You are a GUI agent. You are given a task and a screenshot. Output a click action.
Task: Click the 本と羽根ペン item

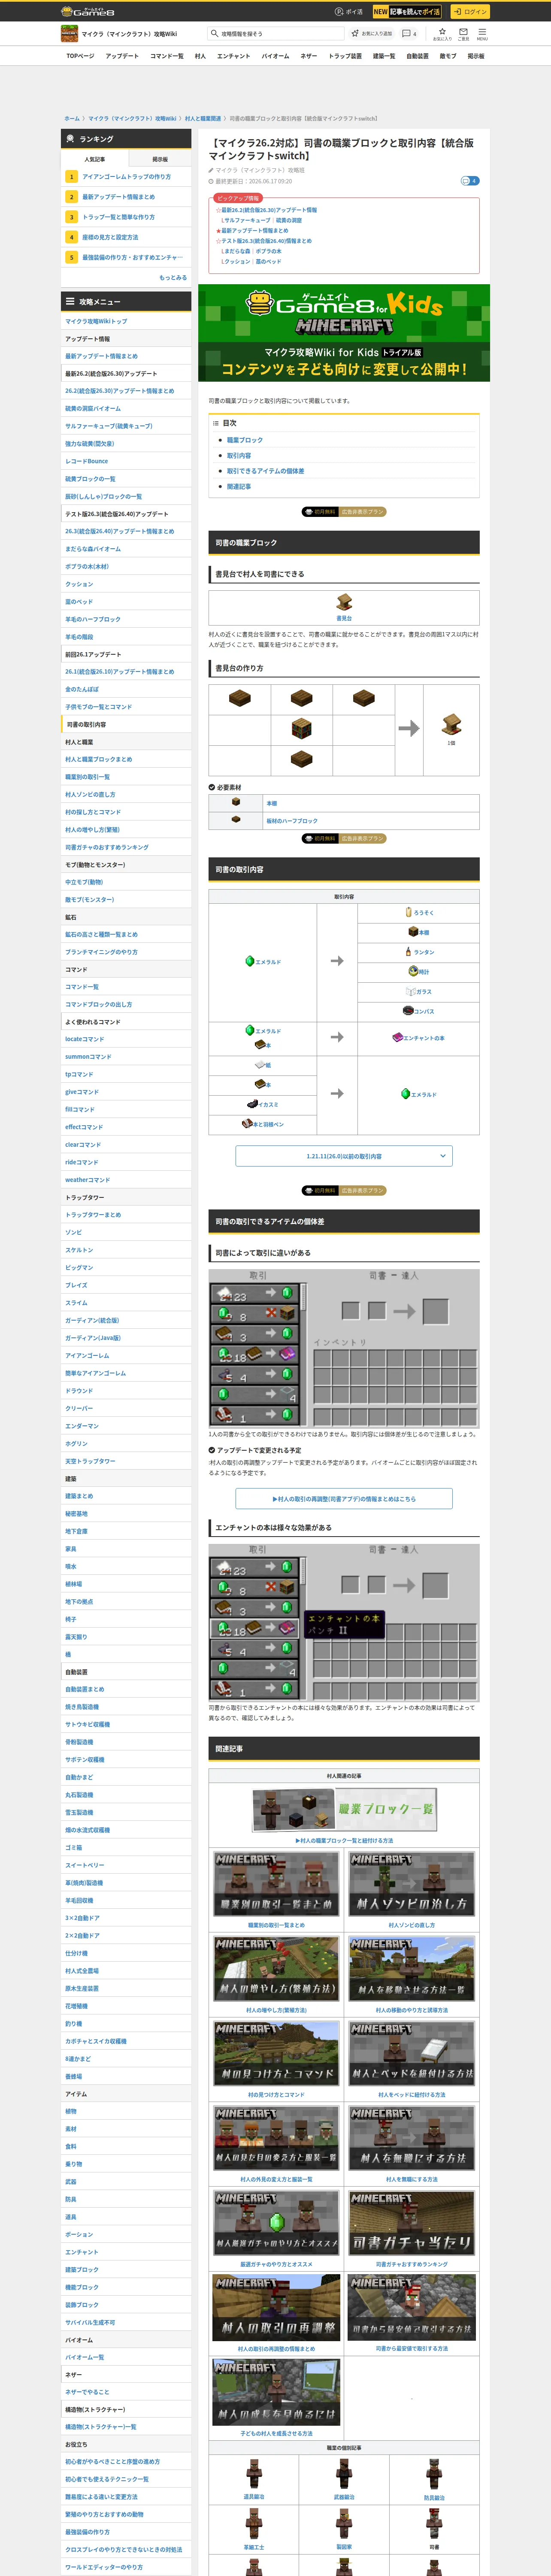pyautogui.click(x=263, y=1124)
